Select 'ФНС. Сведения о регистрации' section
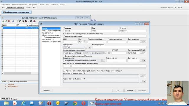 tap(51, 31)
